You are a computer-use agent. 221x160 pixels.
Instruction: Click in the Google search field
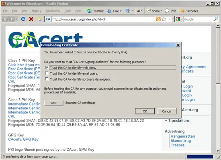point(198,19)
